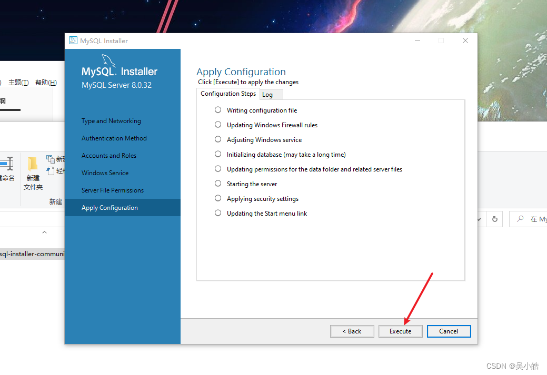Image resolution: width=547 pixels, height=375 pixels.
Task: Select Writing configuration file step indicator
Action: (217, 110)
